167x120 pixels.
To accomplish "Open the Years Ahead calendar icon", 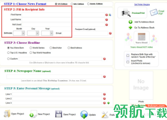I will 141,37.
